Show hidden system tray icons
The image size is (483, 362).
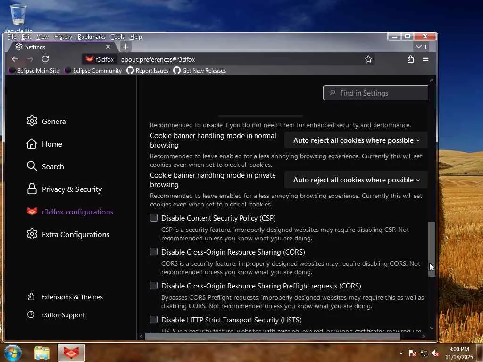[x=401, y=353]
